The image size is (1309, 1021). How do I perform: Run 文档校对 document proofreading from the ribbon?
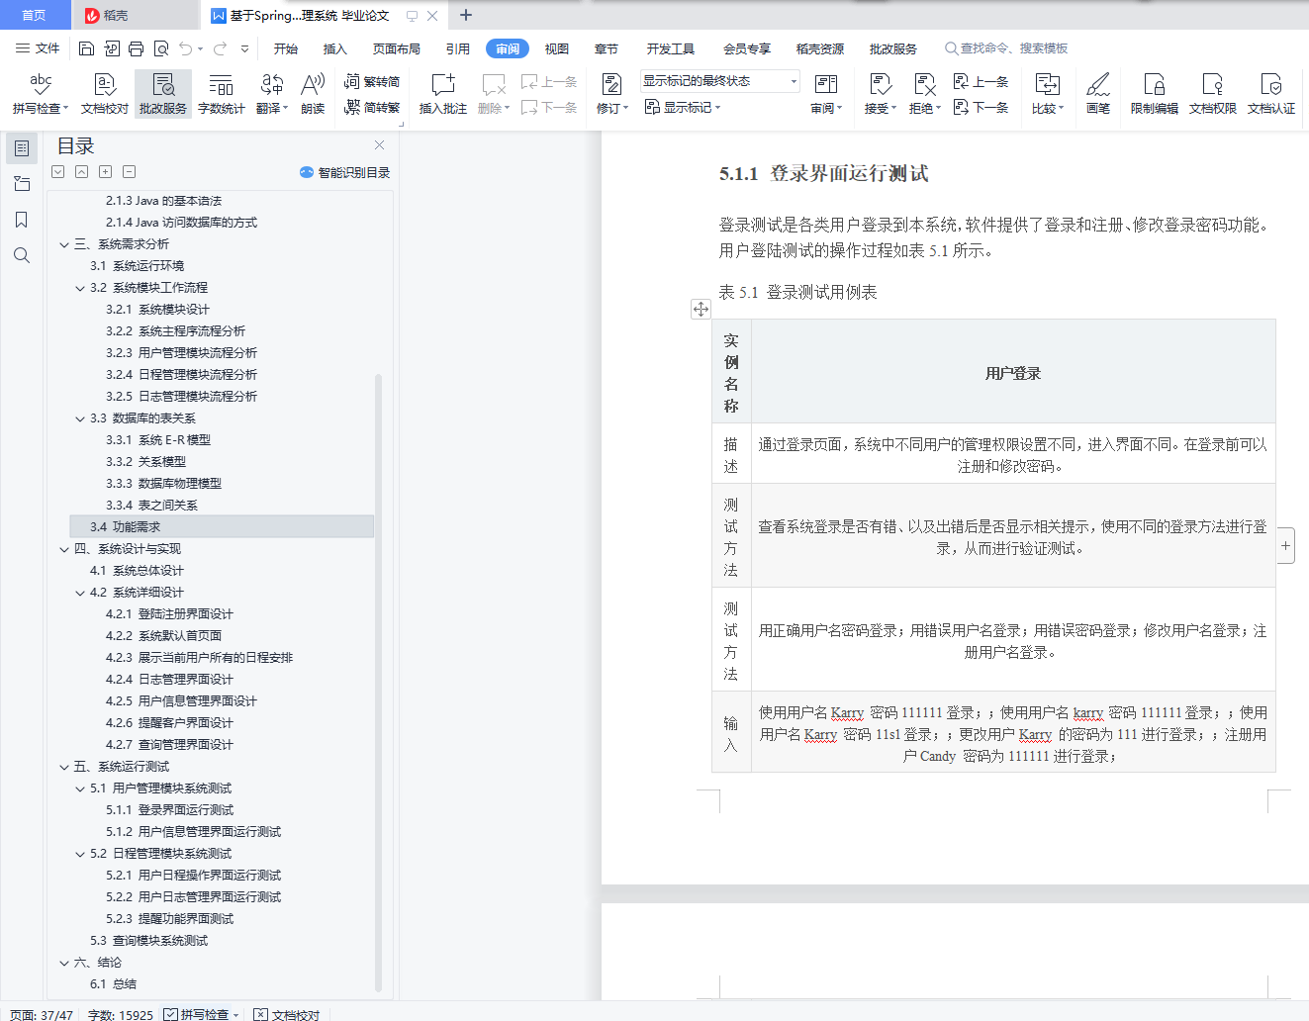pyautogui.click(x=105, y=94)
